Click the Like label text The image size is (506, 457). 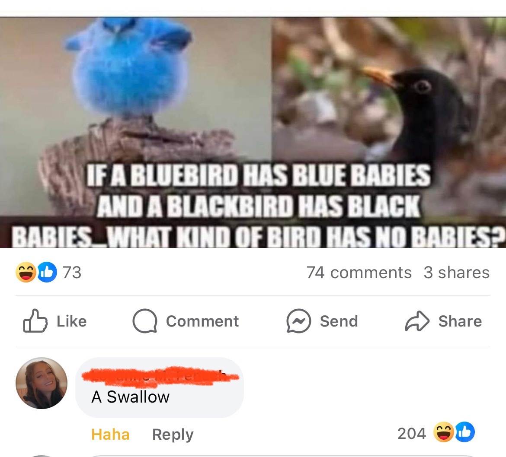(x=72, y=321)
